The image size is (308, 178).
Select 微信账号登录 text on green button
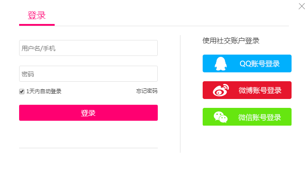(260, 117)
